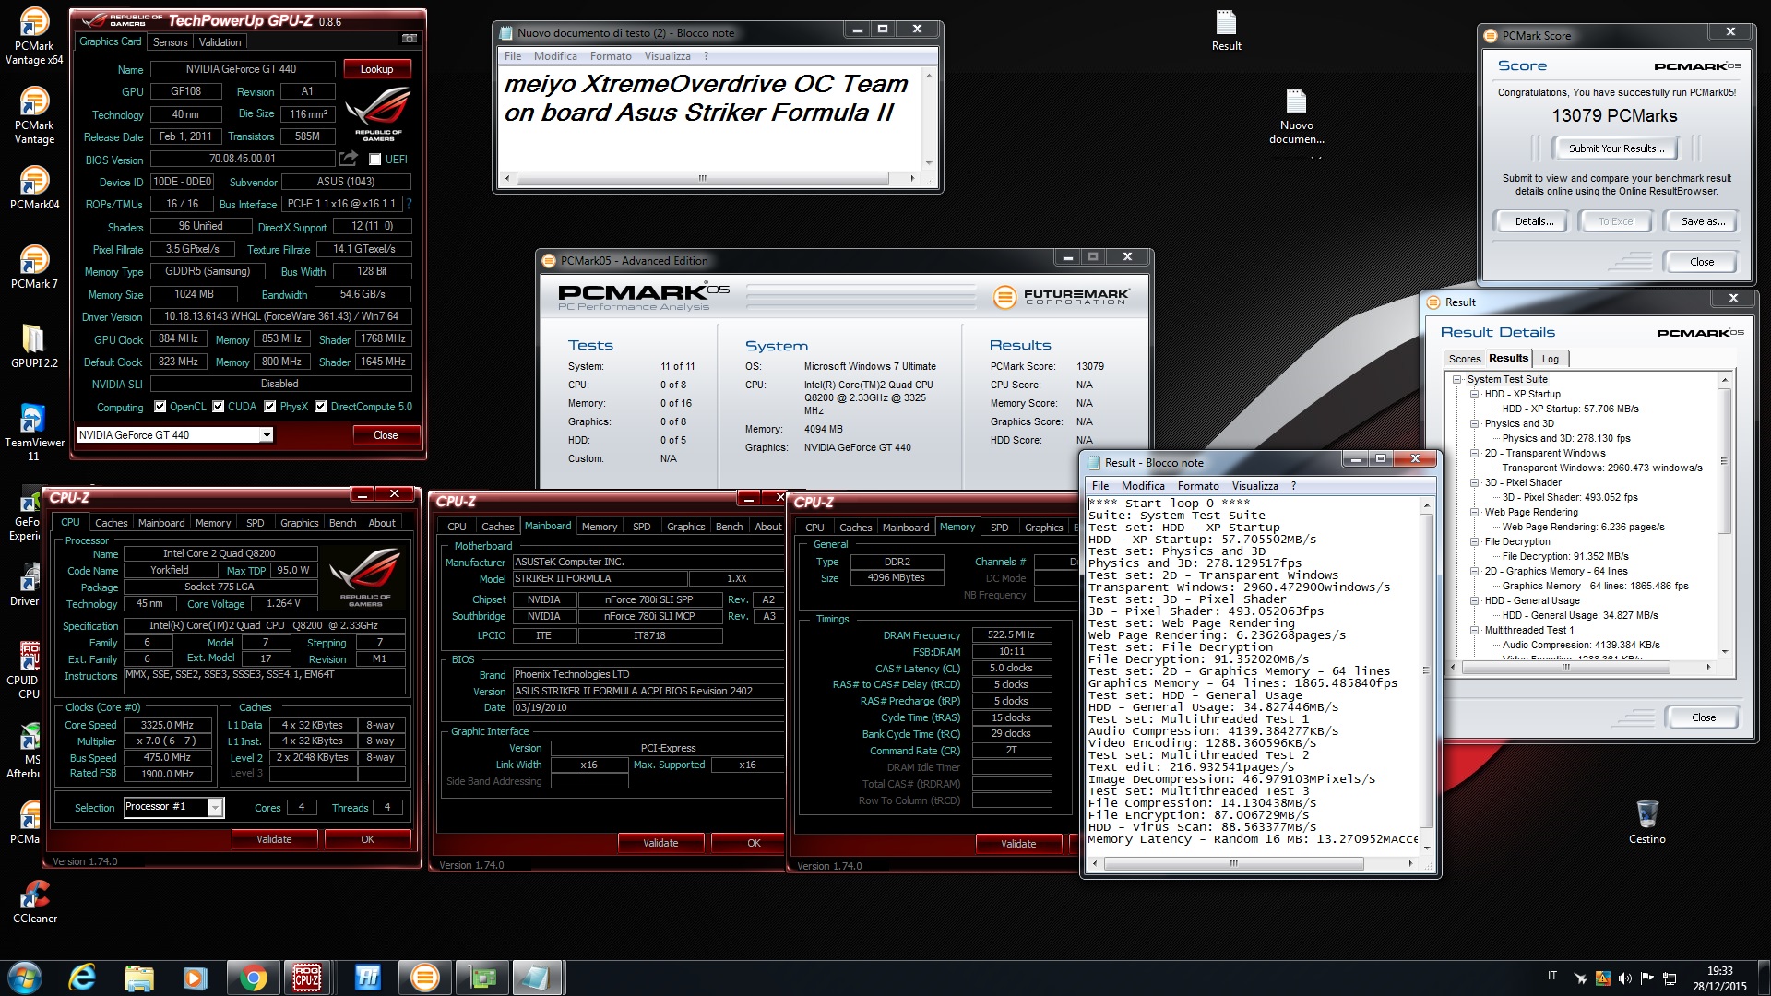Click the Avast orange tray icon
Screen dimensions: 1771x996
tap(1602, 978)
